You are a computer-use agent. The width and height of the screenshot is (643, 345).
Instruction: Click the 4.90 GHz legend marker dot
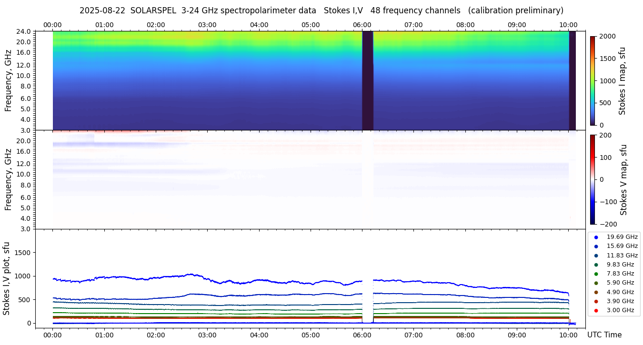596,292
